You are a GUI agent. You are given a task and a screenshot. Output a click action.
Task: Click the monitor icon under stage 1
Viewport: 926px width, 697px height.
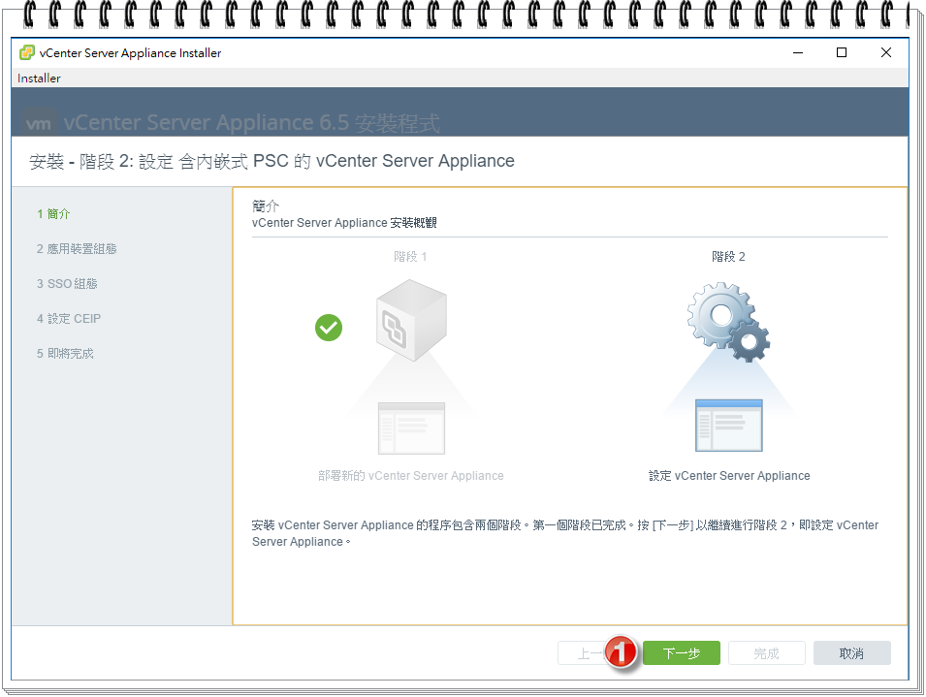(411, 428)
